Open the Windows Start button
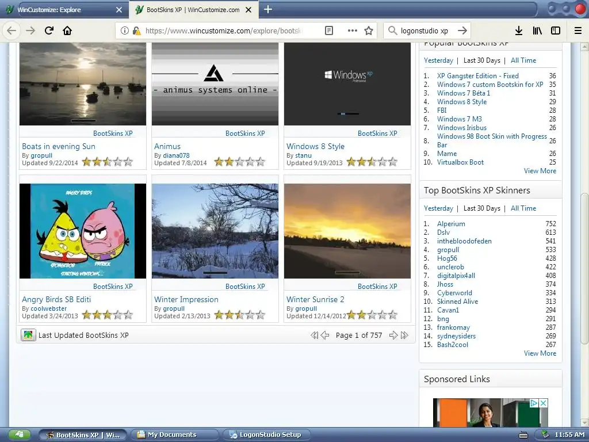 point(18,435)
